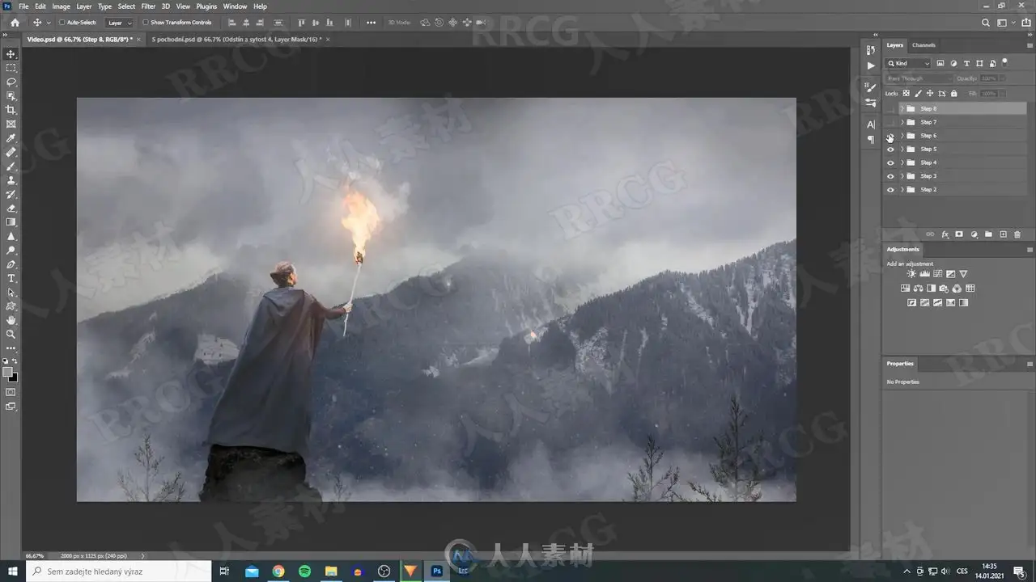Select the Lasso tool
This screenshot has width=1036, height=582.
tap(11, 82)
